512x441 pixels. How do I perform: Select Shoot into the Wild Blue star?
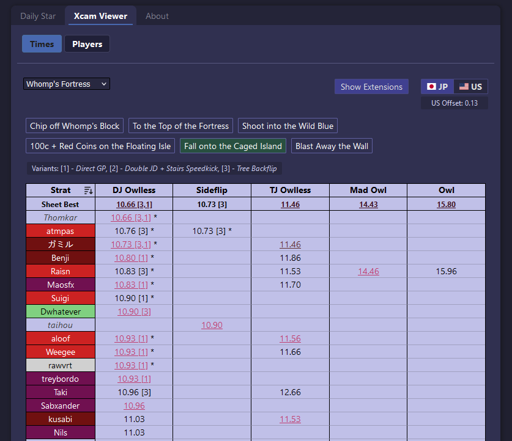288,126
